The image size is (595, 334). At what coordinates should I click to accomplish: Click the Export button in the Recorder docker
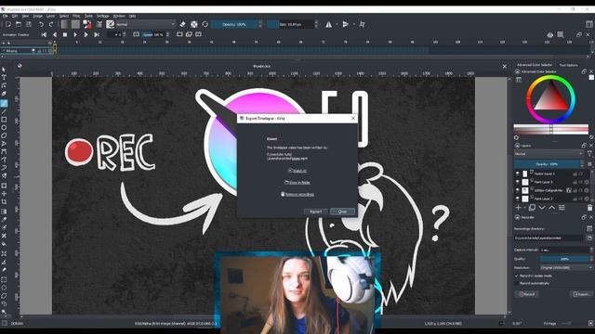581,294
